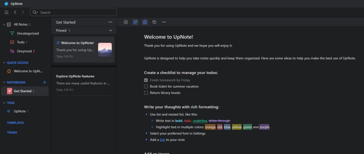Open TEMPLATES
The height and width of the screenshot is (154, 364).
point(15,123)
